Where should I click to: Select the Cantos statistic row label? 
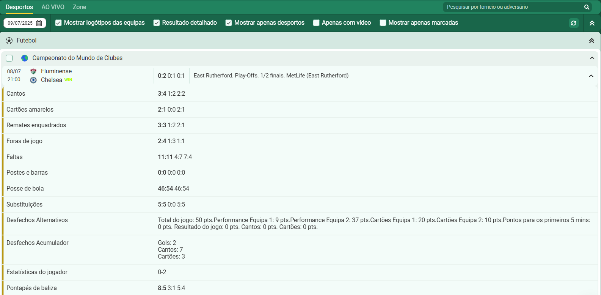[16, 94]
